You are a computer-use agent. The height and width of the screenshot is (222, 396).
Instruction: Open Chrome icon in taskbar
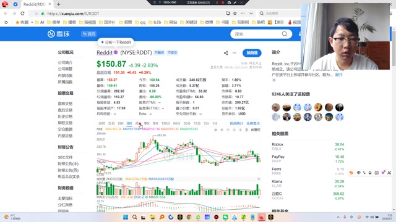tap(189, 217)
